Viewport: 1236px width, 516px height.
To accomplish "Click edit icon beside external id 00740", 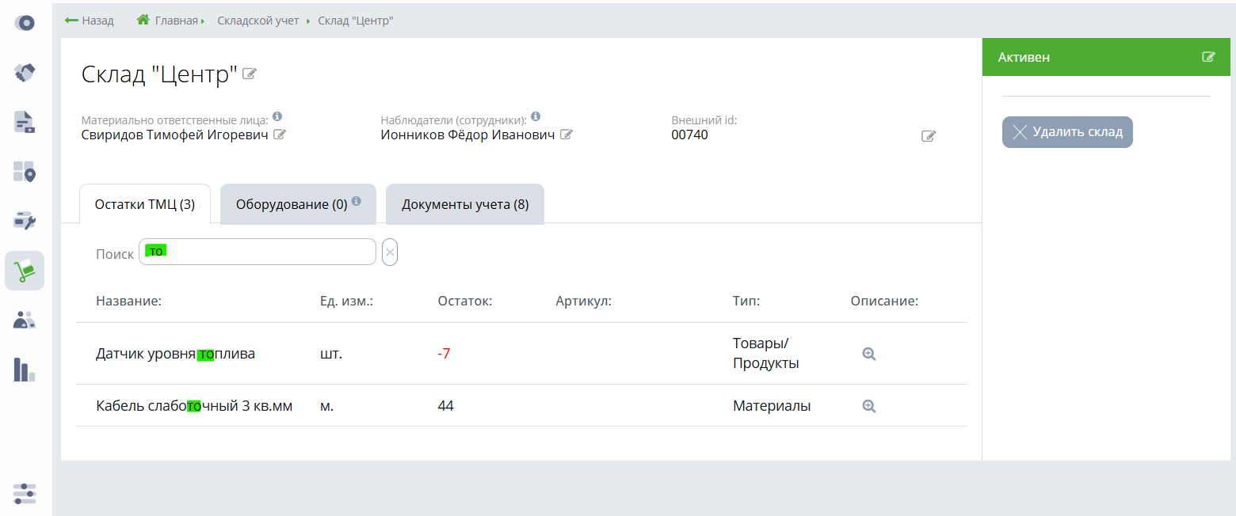I will tap(929, 136).
